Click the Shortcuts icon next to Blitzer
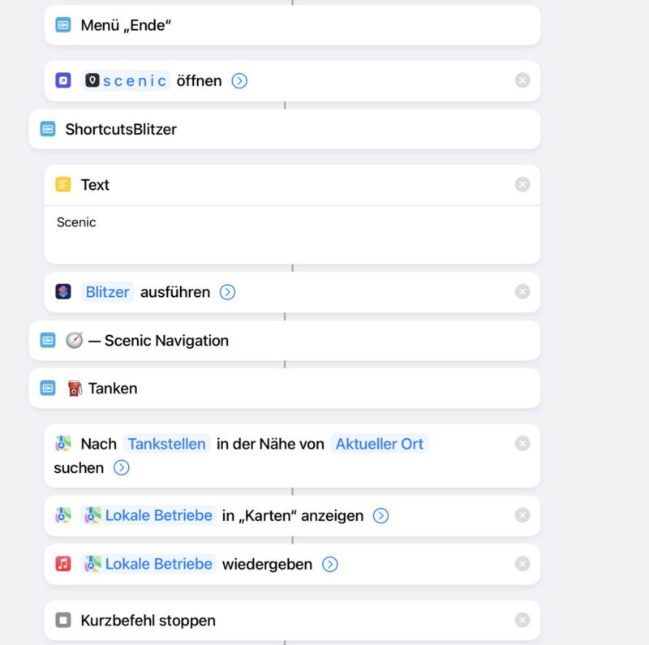 63,292
